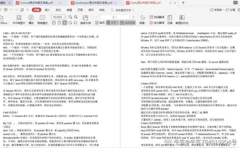Click the page number field 1/8

(x=115, y=17)
